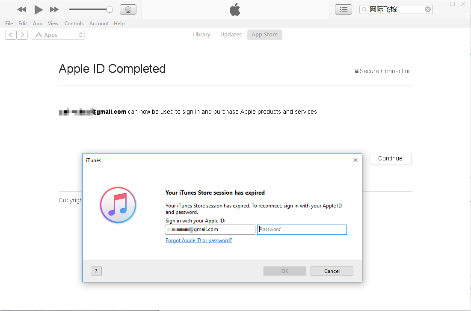
Task: Click the Apple ID Completed heading
Action: coord(113,69)
